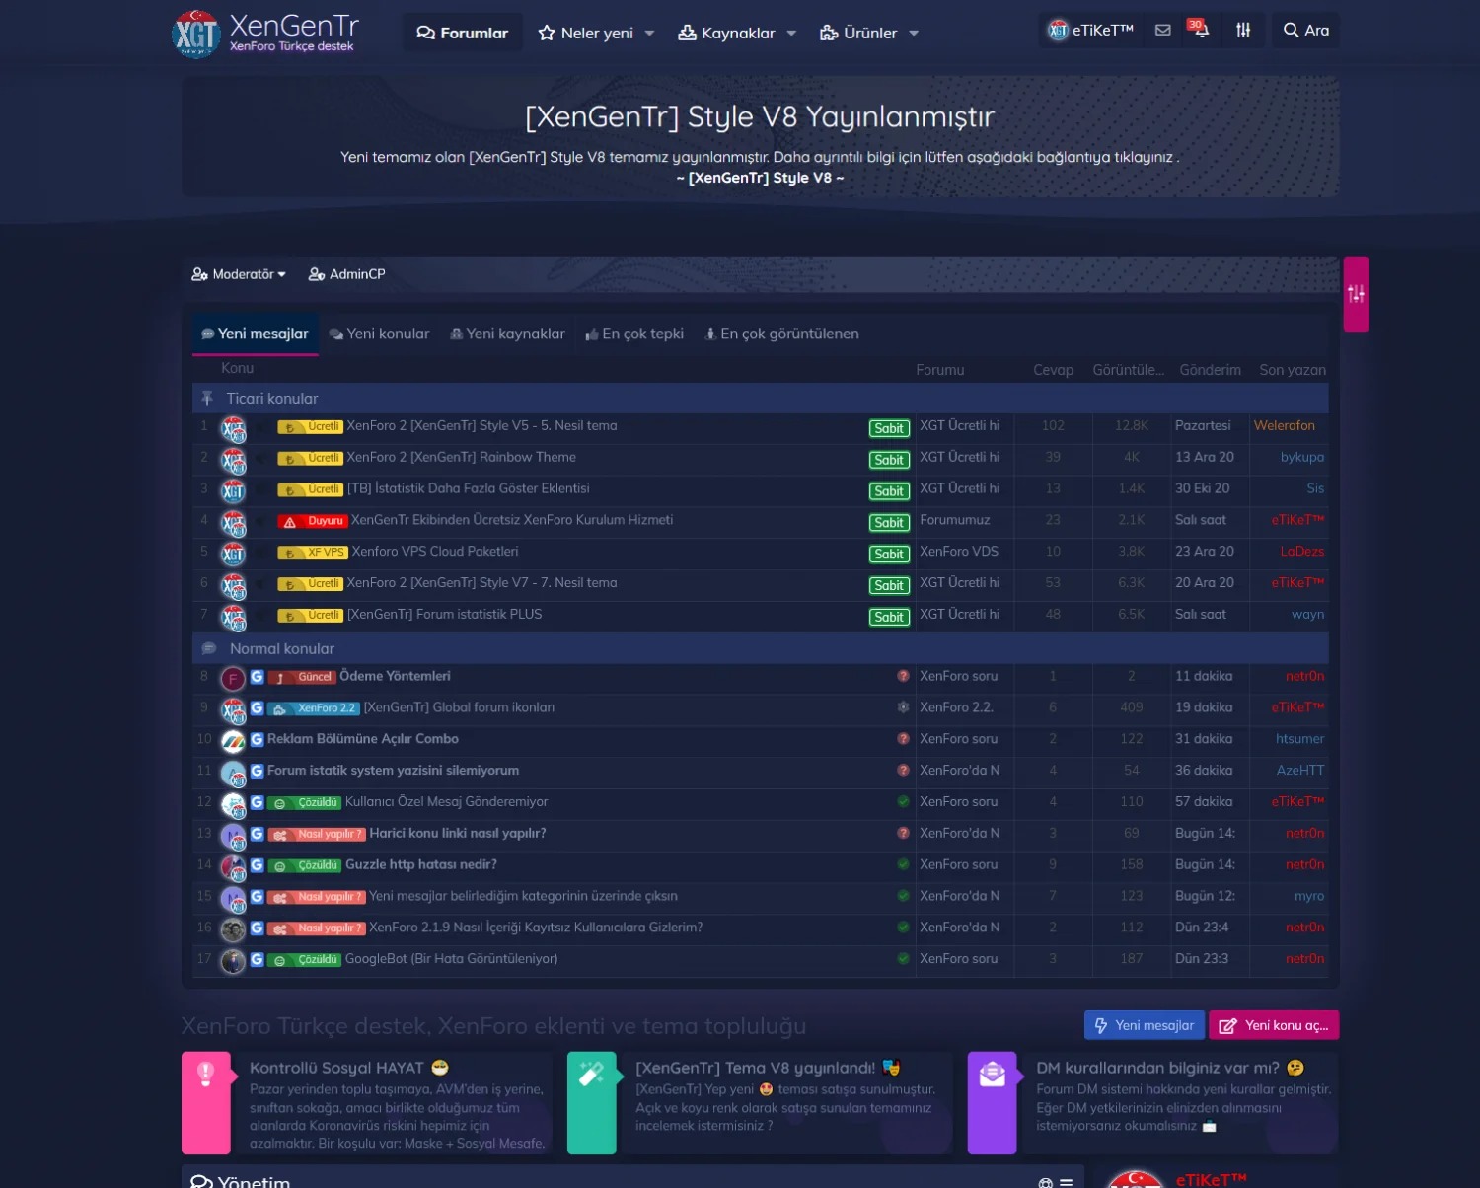Click the Ara search button

click(1305, 31)
